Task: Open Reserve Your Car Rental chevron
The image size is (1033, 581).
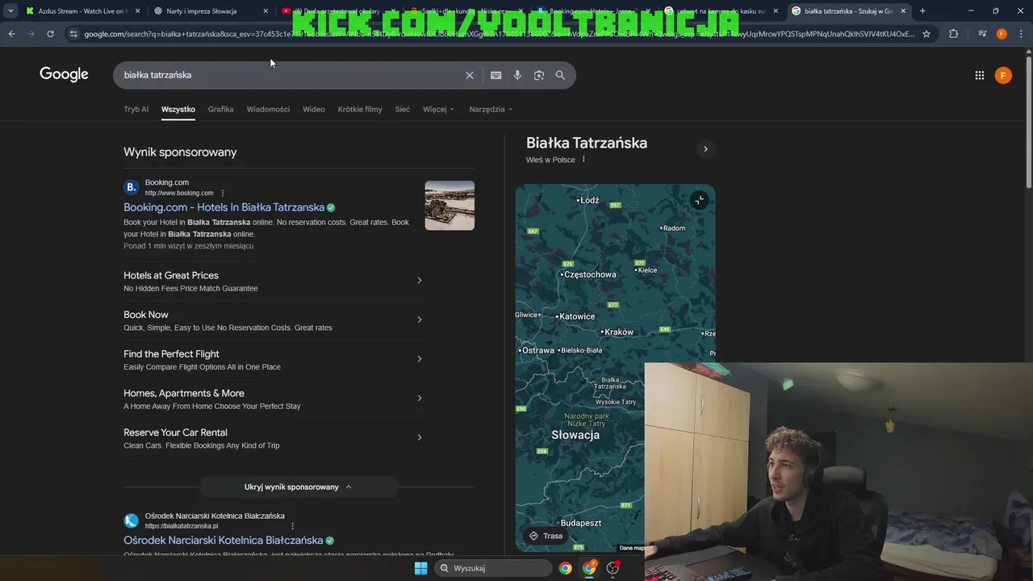Action: (x=419, y=437)
